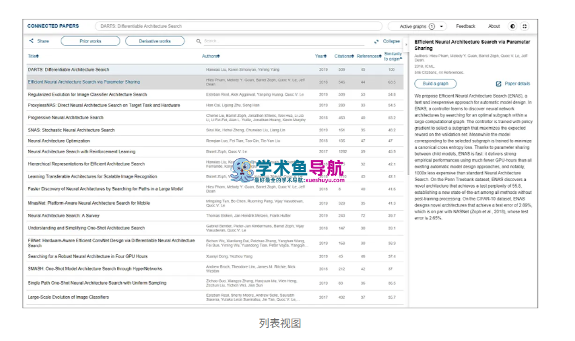Click the Prior works button
This screenshot has width=575, height=341.
click(90, 41)
